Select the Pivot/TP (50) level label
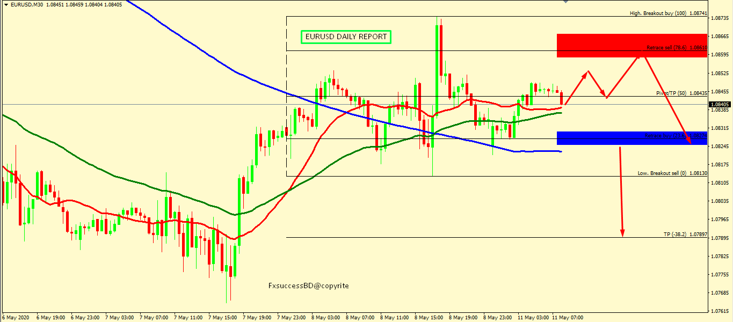This screenshot has height=322, width=733. click(681, 93)
